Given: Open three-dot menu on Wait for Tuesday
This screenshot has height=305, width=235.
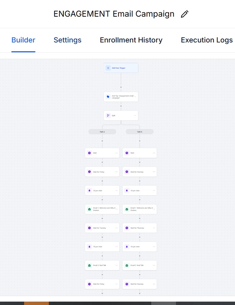Looking at the screenshot, I should (117, 228).
